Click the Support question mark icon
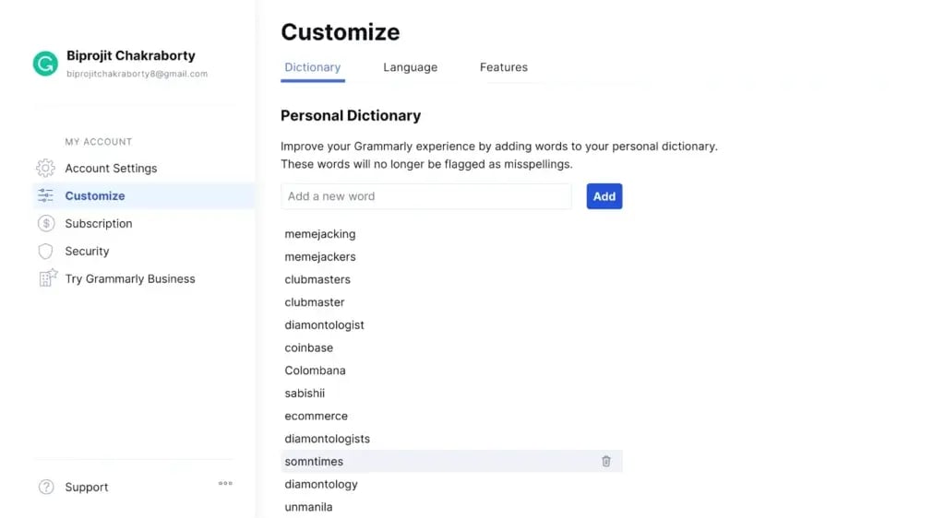This screenshot has width=945, height=518. click(x=45, y=487)
